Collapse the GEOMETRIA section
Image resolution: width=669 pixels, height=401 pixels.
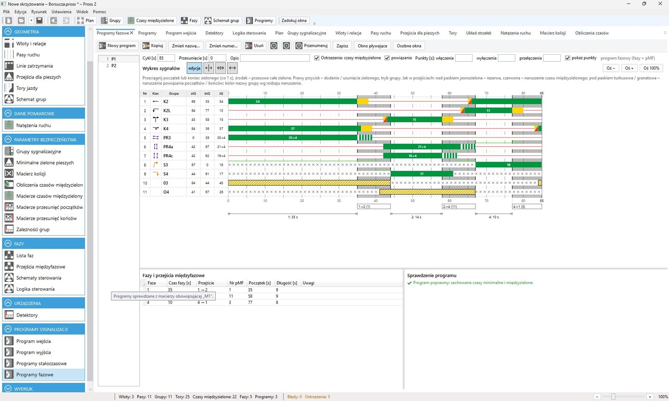(x=8, y=32)
